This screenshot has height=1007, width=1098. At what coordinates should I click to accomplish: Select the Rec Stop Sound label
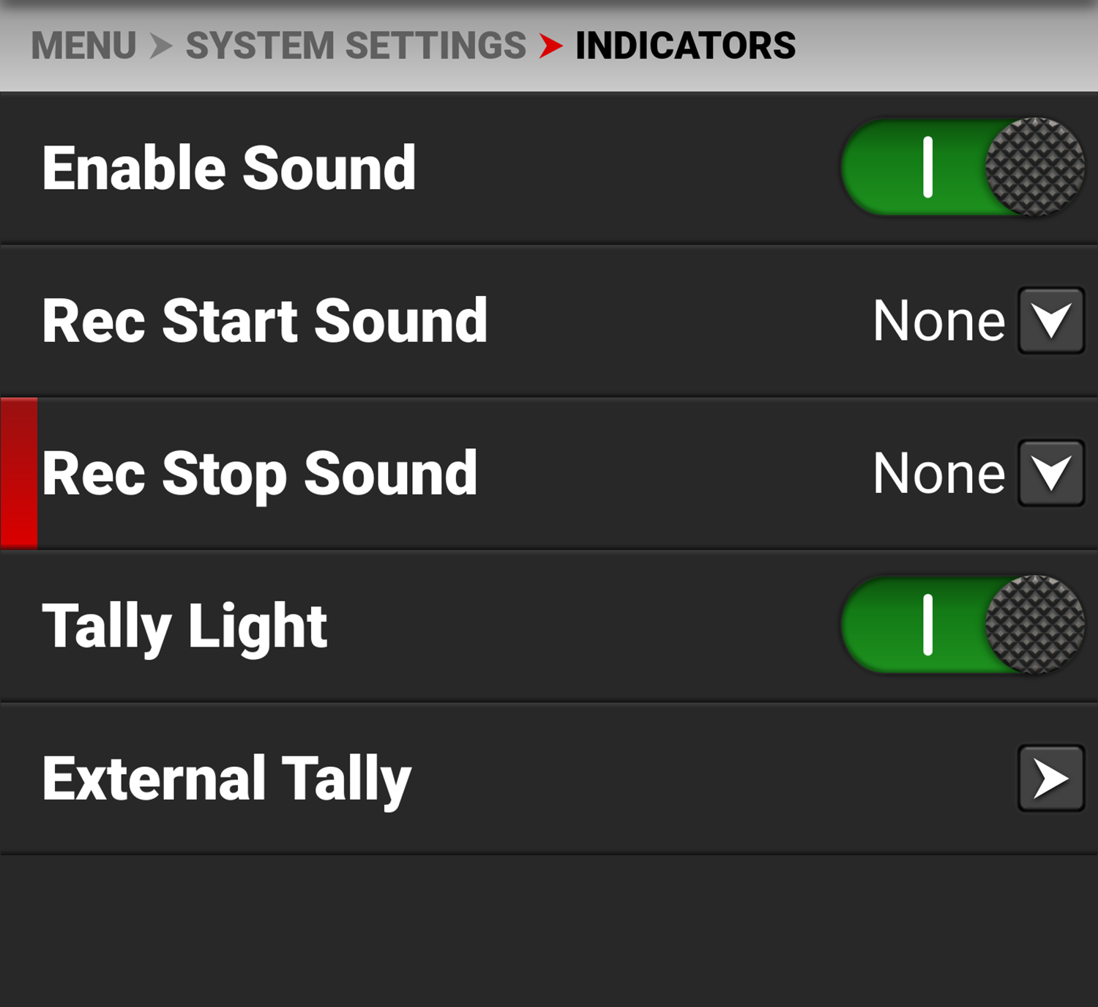click(x=260, y=474)
